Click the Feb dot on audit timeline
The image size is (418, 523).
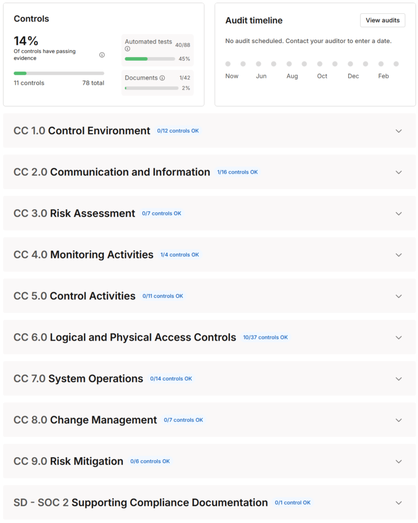click(x=381, y=64)
